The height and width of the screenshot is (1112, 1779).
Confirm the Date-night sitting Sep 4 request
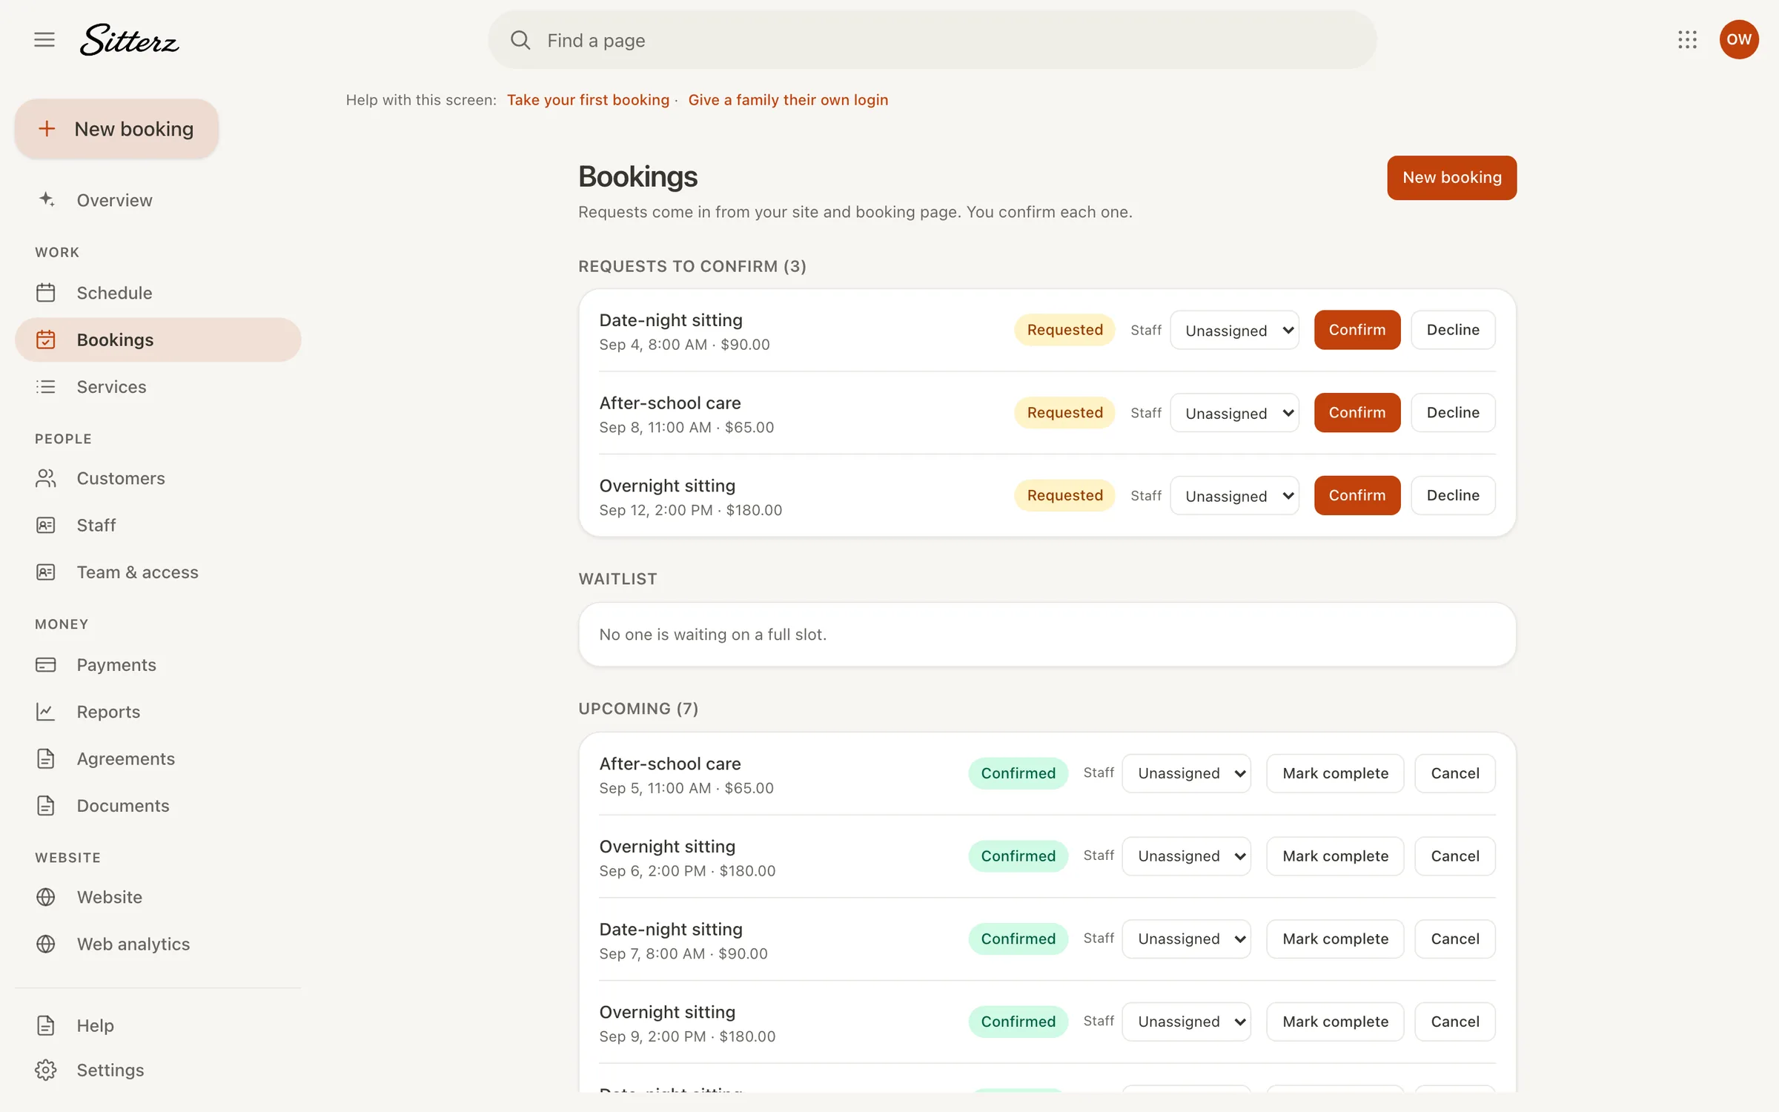pyautogui.click(x=1356, y=330)
